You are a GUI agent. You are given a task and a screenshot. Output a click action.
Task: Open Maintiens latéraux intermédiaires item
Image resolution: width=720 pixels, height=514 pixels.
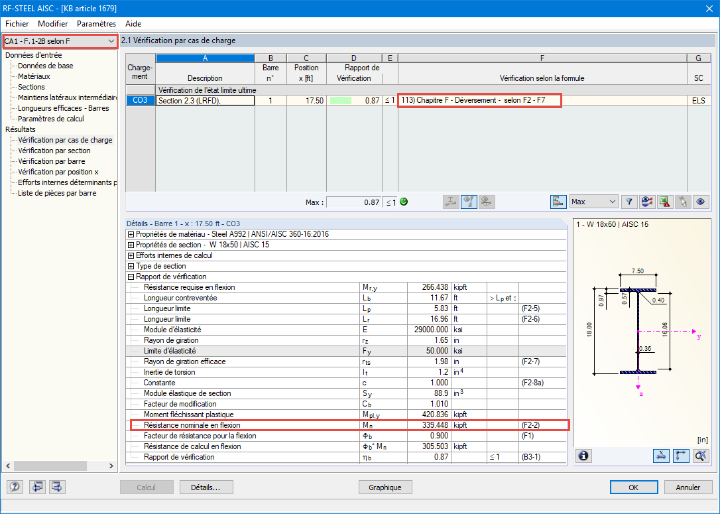[67, 97]
